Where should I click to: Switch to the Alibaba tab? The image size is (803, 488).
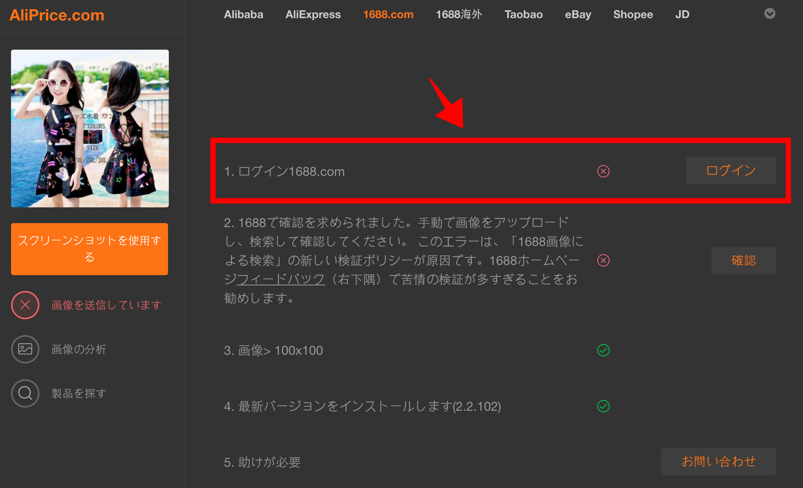(x=243, y=15)
